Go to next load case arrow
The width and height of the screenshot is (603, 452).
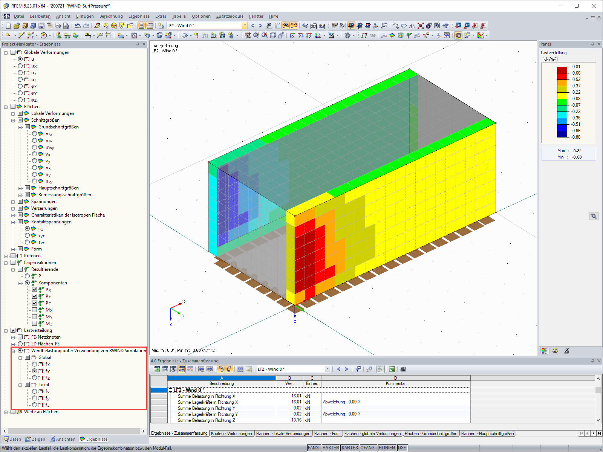tap(260, 26)
